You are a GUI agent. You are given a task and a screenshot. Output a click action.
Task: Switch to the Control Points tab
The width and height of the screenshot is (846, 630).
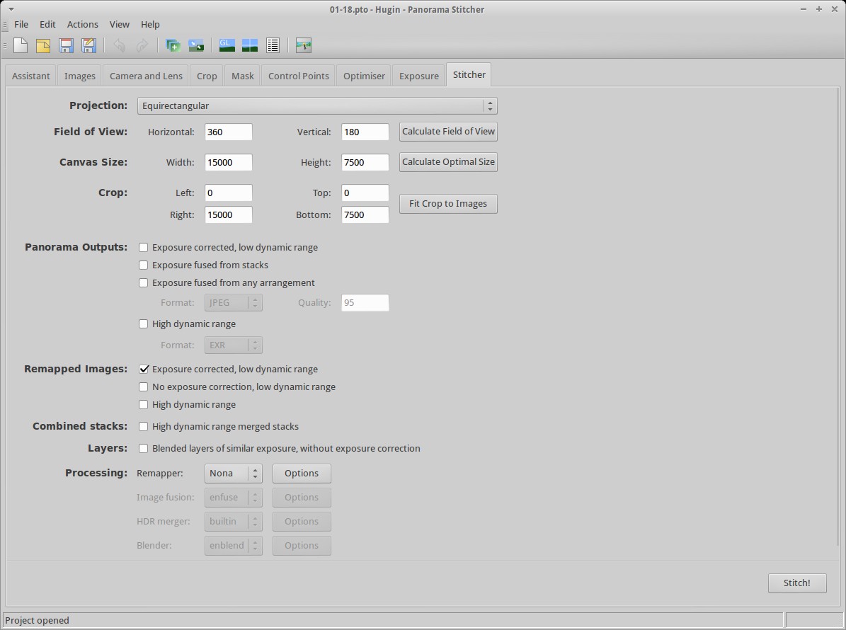click(298, 76)
